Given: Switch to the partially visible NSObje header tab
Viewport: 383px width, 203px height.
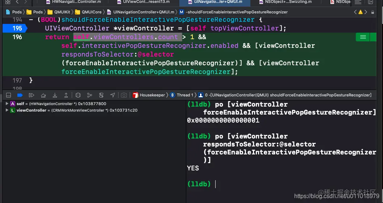Looking at the screenshot, I should (x=340, y=2).
